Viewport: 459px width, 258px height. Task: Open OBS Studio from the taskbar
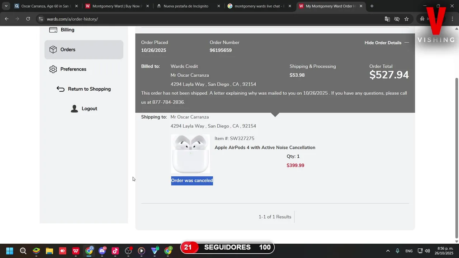coord(128,251)
